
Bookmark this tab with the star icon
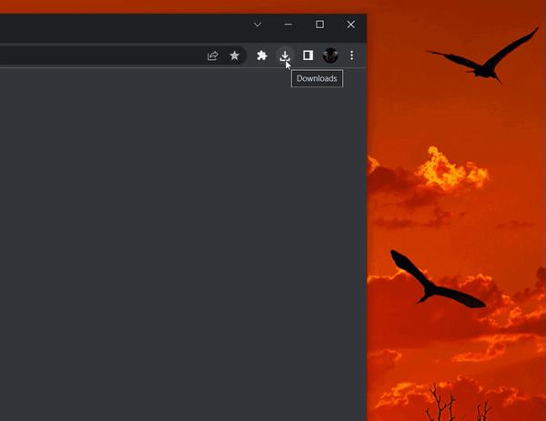pyautogui.click(x=235, y=55)
